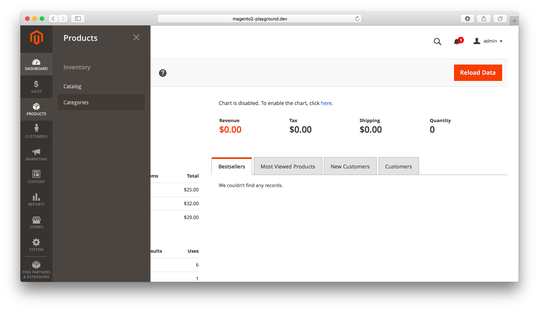Open the Reports bar-chart icon
The height and width of the screenshot is (311, 539).
(36, 199)
